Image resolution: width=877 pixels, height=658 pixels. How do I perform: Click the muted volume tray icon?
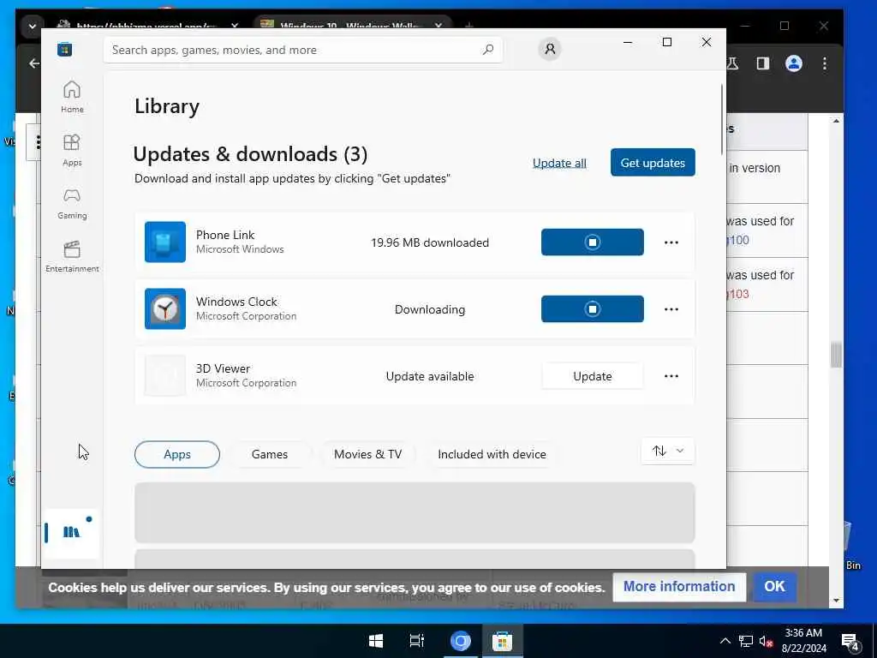tap(767, 641)
